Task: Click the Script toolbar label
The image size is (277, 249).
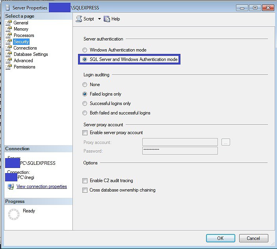Action: [89, 19]
